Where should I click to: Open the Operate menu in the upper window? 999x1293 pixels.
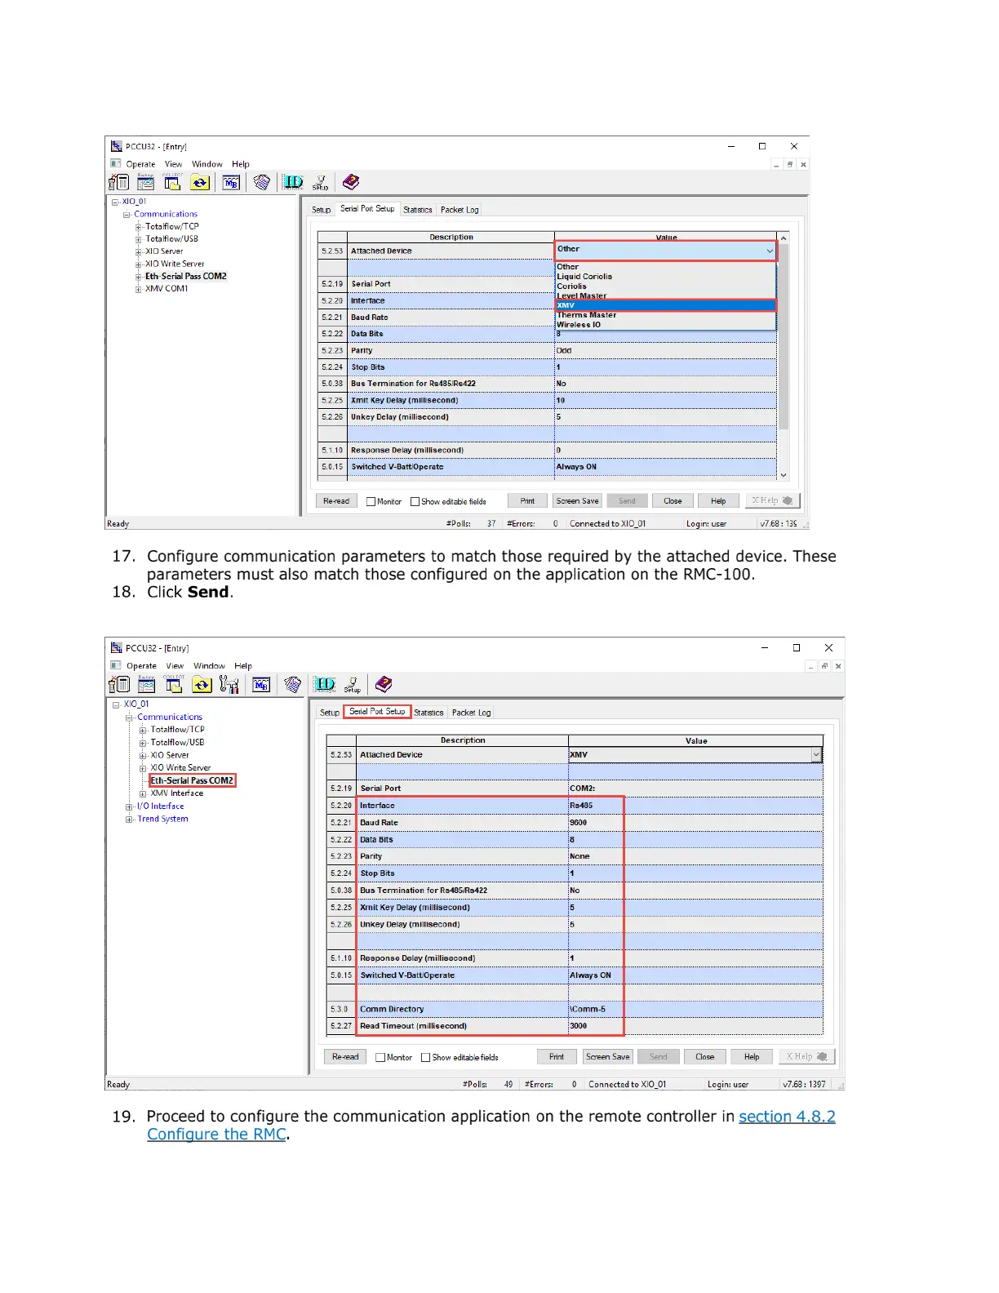tap(140, 164)
